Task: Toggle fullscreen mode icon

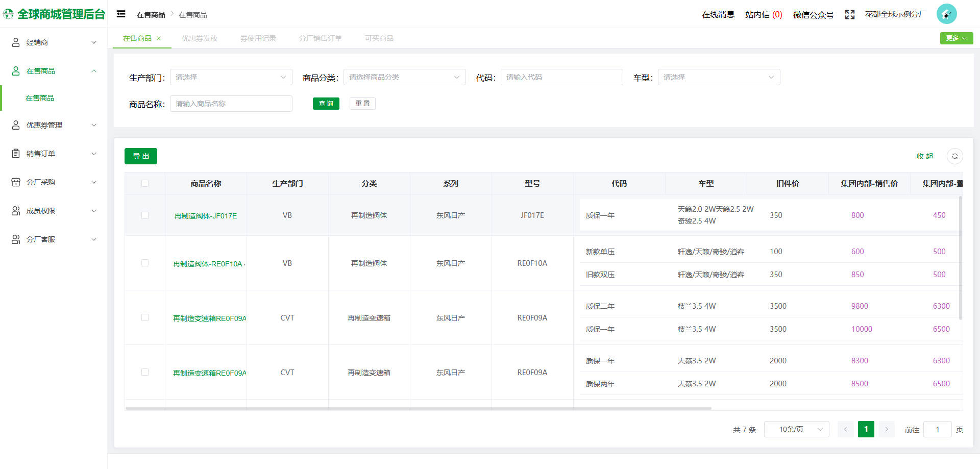Action: pos(849,14)
